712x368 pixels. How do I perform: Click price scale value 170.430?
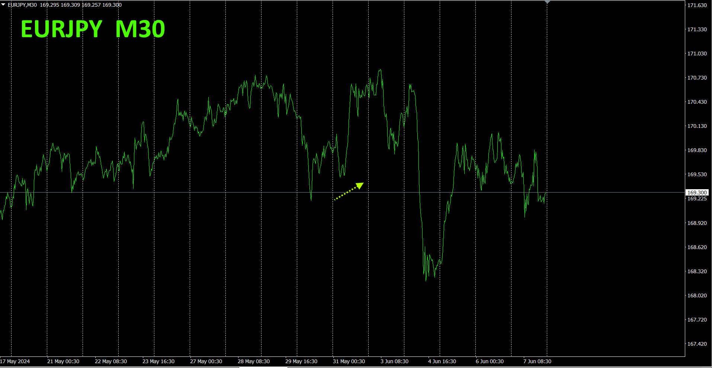pos(697,102)
